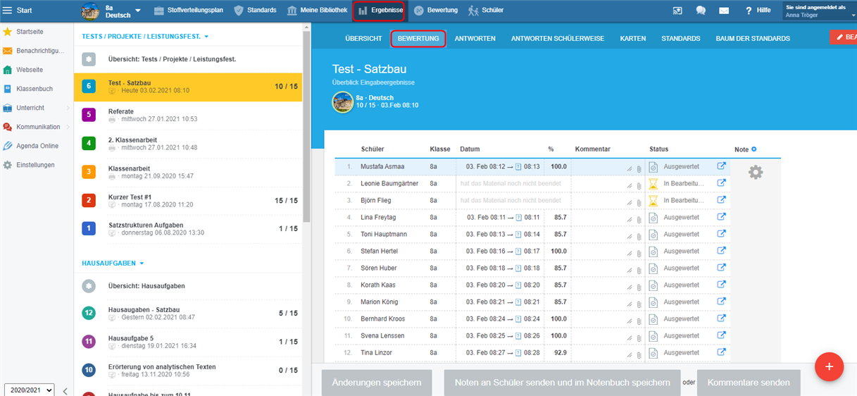Viewport: 857px width, 396px height.
Task: Open Leonie Baumgärtner's external link icon
Action: pos(721,183)
